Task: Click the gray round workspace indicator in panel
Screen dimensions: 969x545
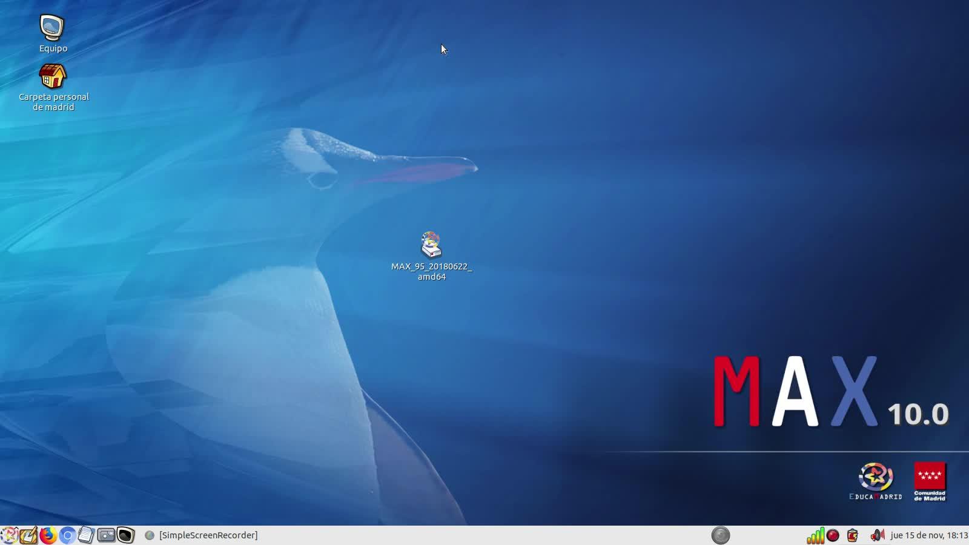Action: [721, 535]
